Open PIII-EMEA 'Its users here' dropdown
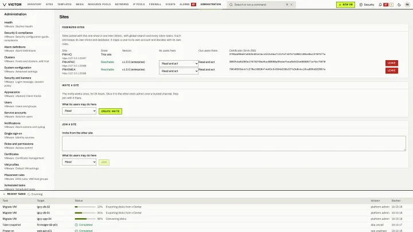413x232 pixels. [178, 71]
